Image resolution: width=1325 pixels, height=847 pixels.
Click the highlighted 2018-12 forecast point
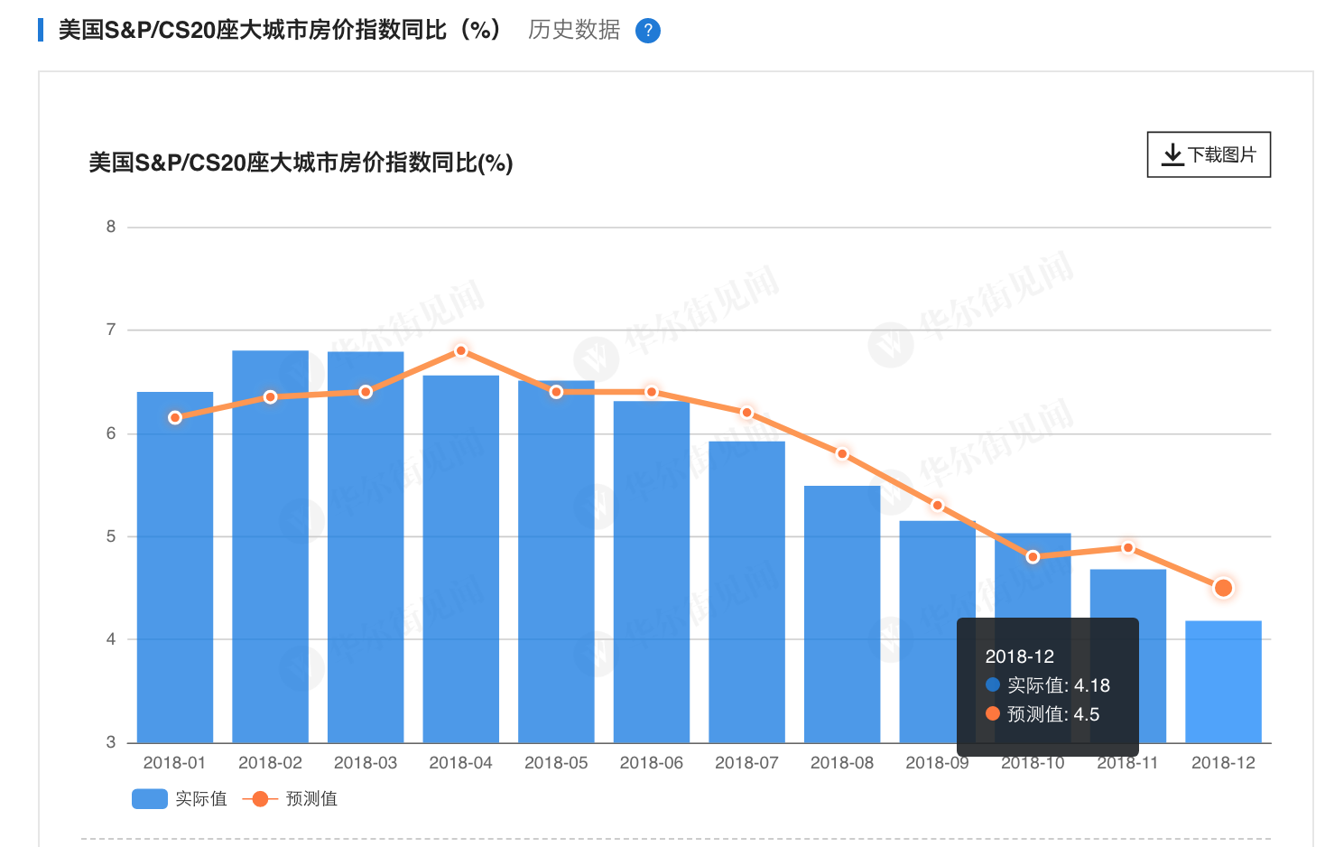click(1223, 588)
